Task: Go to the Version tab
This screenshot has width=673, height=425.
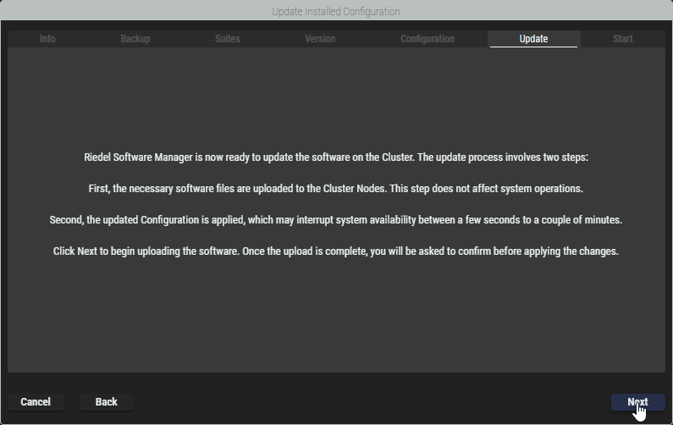Action: pos(320,39)
